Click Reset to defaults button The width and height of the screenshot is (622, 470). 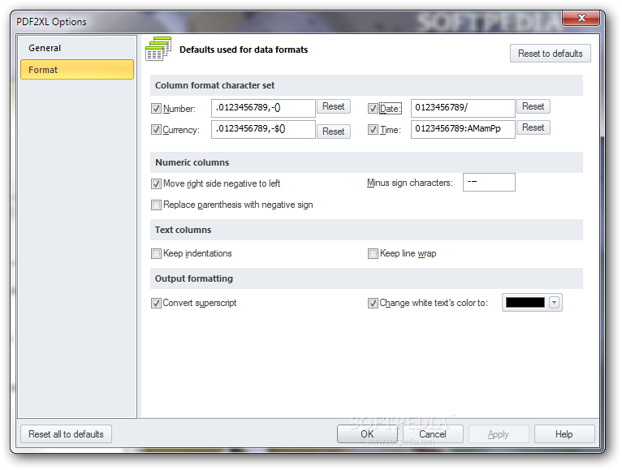click(x=551, y=53)
